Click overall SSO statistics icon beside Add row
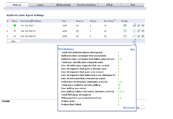This screenshot has width=173, height=119. pyautogui.click(x=134, y=41)
